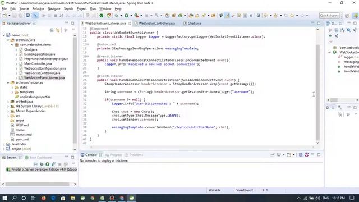Open dropdown arrow next to Run button

131,16
